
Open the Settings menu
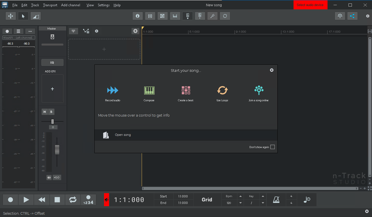coord(103,5)
